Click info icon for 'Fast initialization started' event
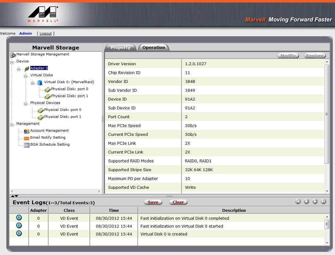335x255 pixels. point(19,225)
